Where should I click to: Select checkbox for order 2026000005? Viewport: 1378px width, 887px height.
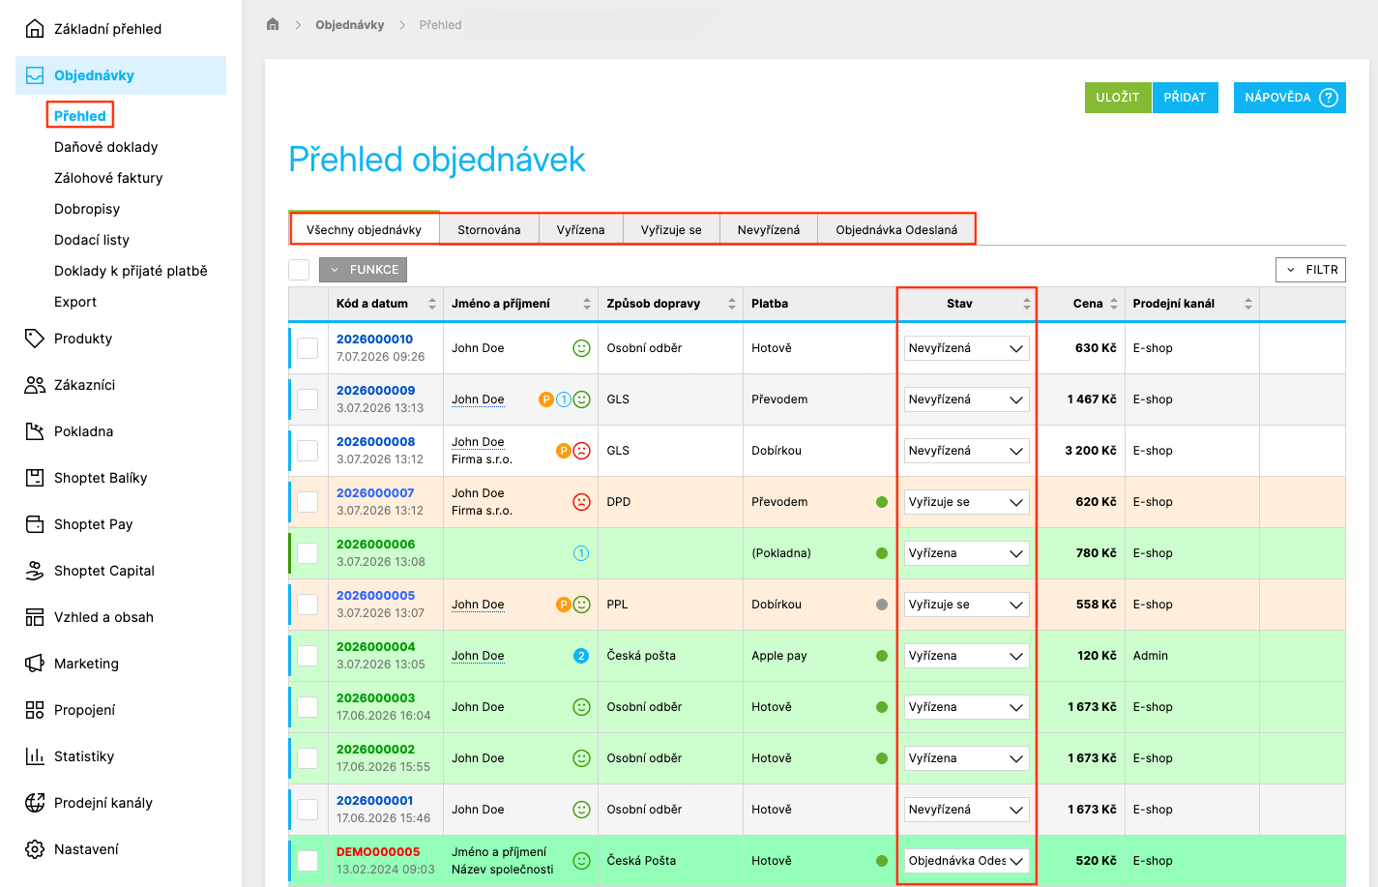tap(308, 605)
